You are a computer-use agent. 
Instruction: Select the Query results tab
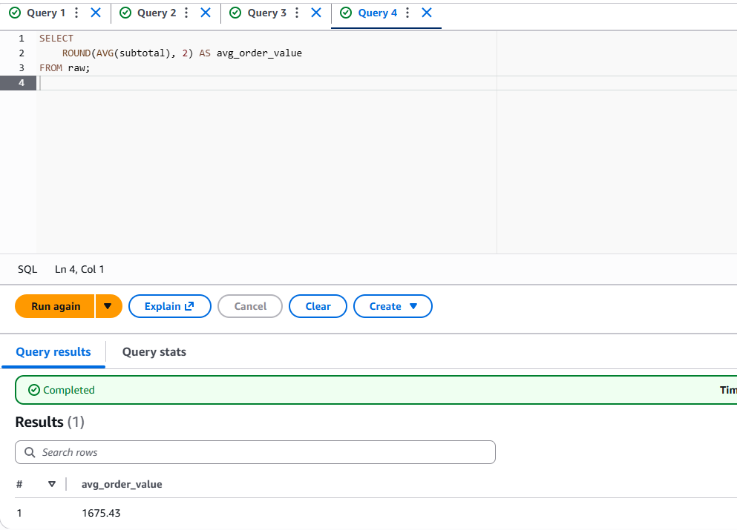pyautogui.click(x=53, y=352)
